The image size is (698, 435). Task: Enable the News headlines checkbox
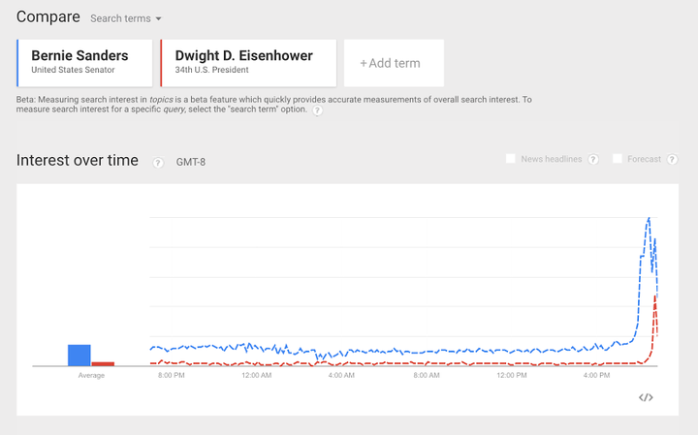pyautogui.click(x=511, y=159)
